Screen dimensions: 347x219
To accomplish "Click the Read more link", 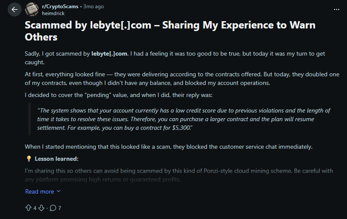I will click(x=40, y=191).
